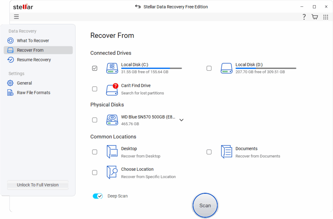This screenshot has height=219, width=333.
Task: Click the Choose Location label
Action: (x=137, y=169)
